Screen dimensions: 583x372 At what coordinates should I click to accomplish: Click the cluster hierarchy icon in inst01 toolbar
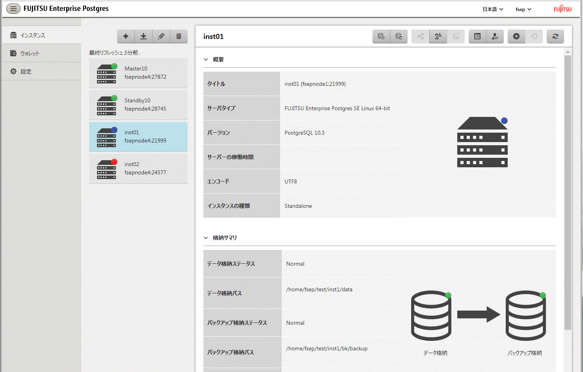438,36
